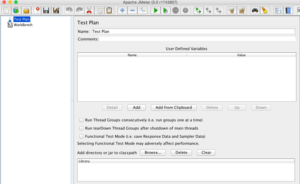The width and height of the screenshot is (300, 184).
Task: Click Browse... to add classpath jar
Action: pyautogui.click(x=153, y=152)
